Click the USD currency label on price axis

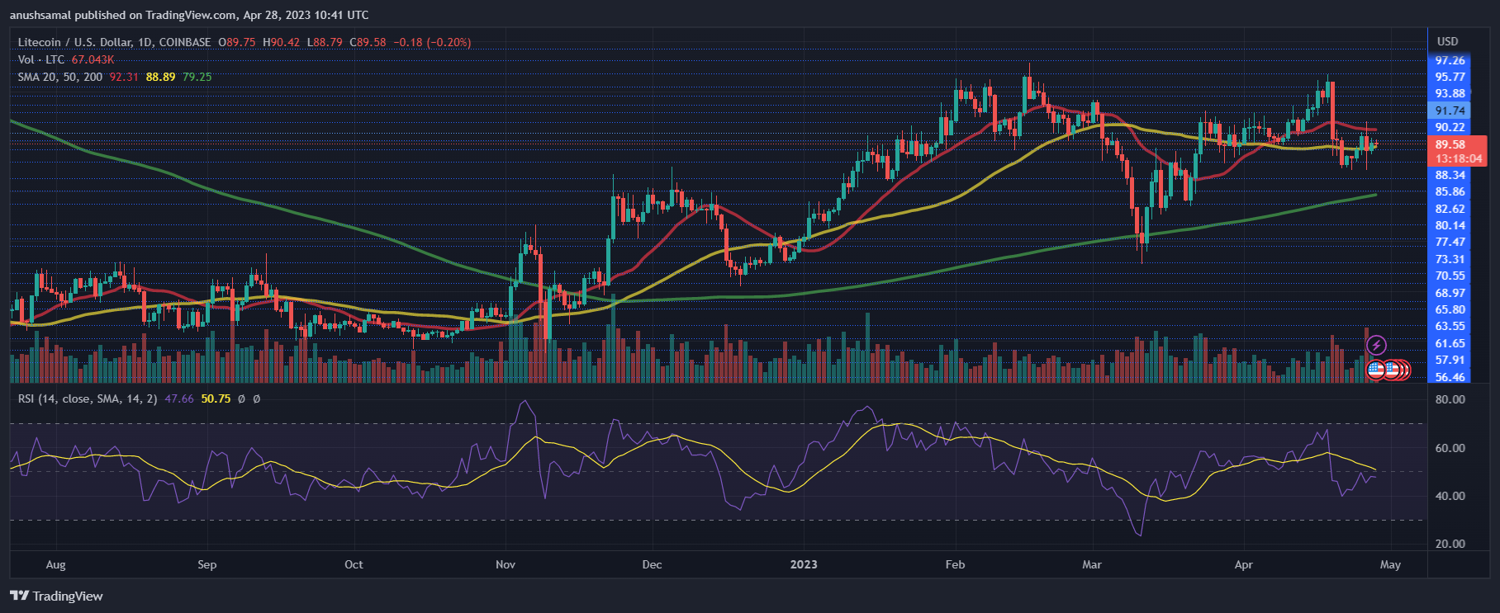coord(1447,41)
